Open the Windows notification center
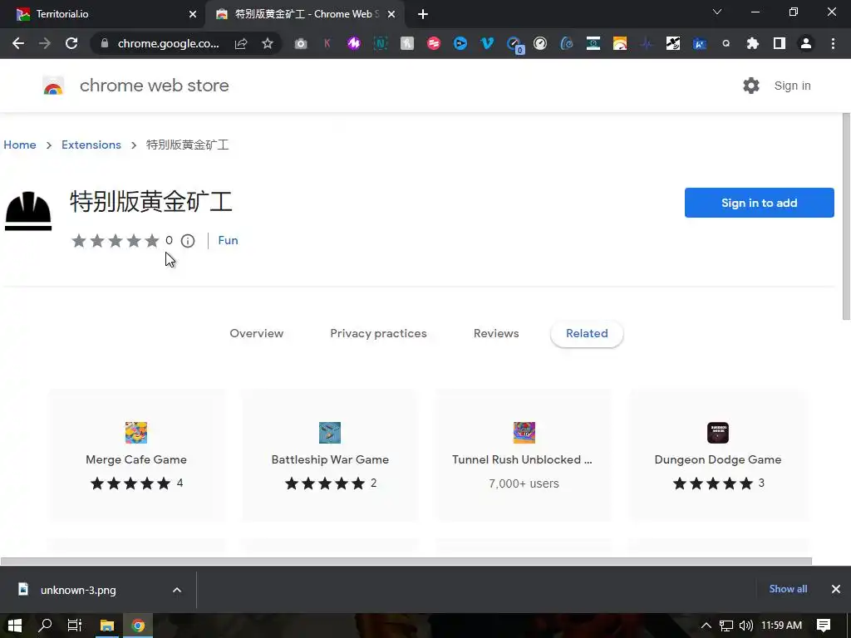The width and height of the screenshot is (851, 638). point(824,626)
